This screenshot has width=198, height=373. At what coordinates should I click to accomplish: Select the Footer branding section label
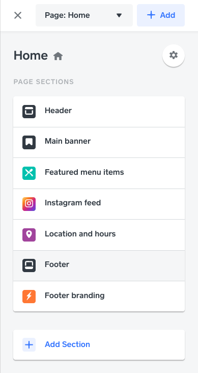tap(75, 296)
